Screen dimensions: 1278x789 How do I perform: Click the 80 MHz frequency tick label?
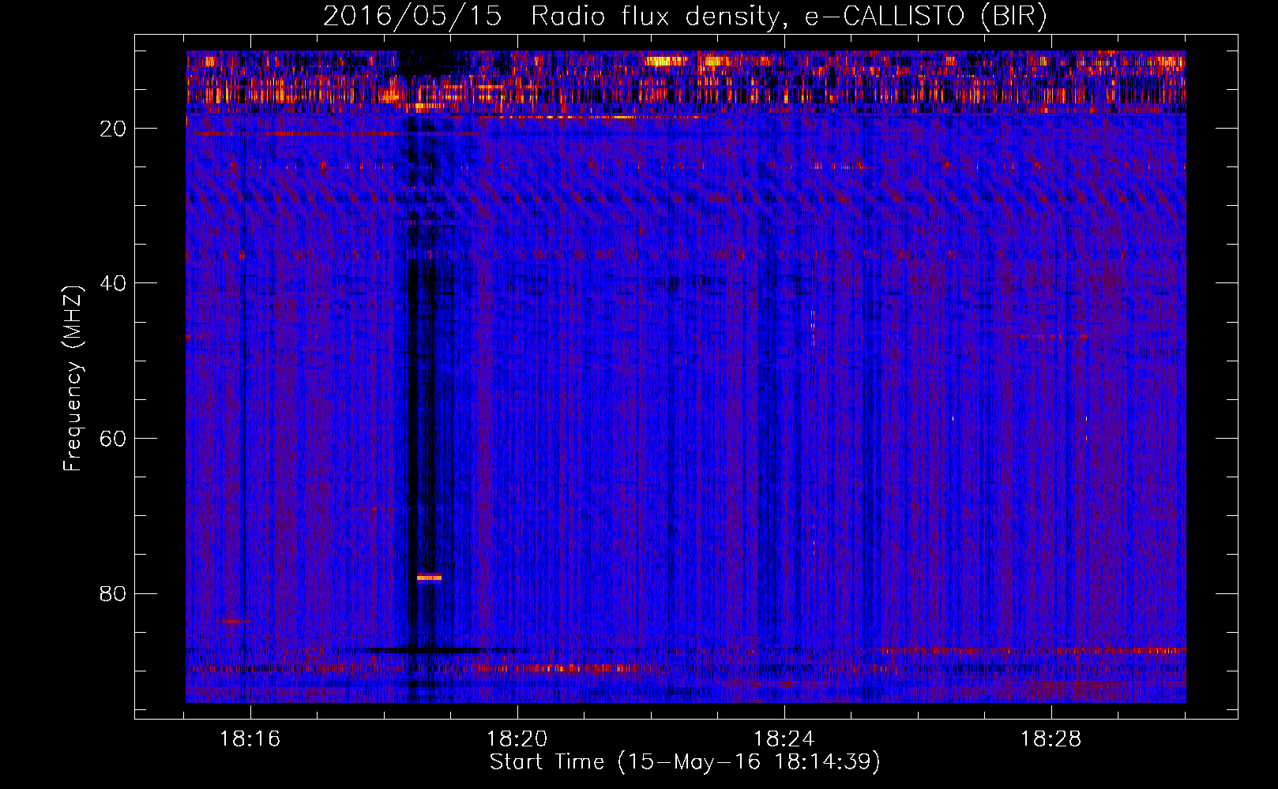[x=113, y=593]
